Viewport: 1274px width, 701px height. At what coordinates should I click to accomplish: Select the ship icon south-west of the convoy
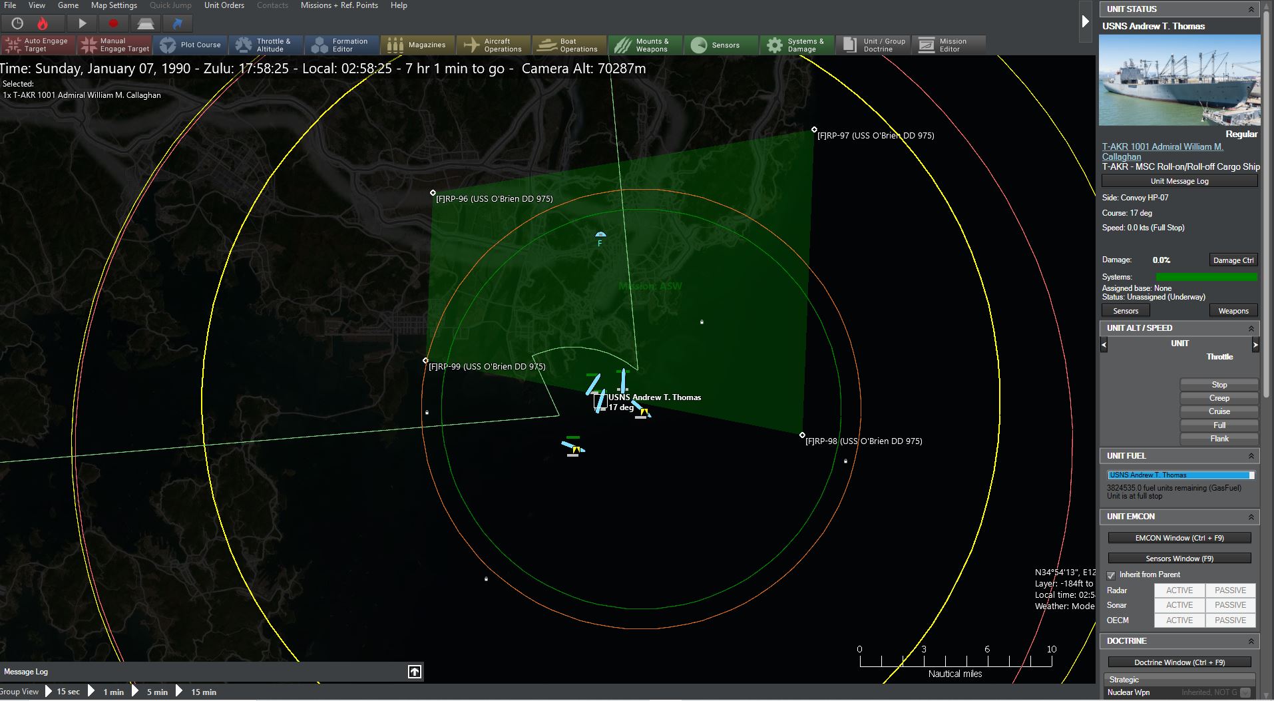pos(573,447)
